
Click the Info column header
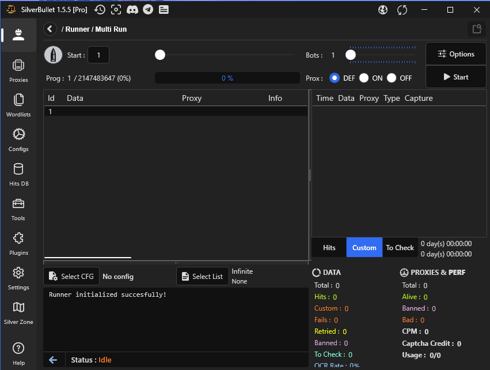click(x=275, y=98)
